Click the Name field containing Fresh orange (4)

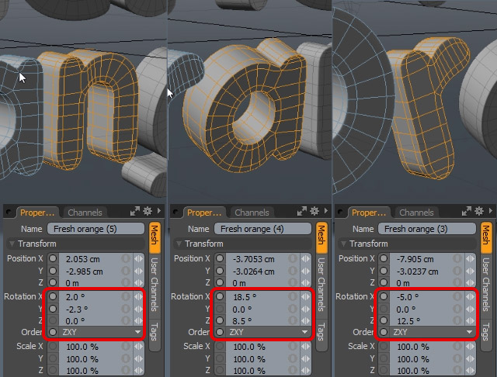click(x=262, y=229)
